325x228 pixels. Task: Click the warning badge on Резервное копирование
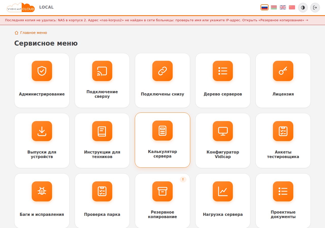point(183,179)
